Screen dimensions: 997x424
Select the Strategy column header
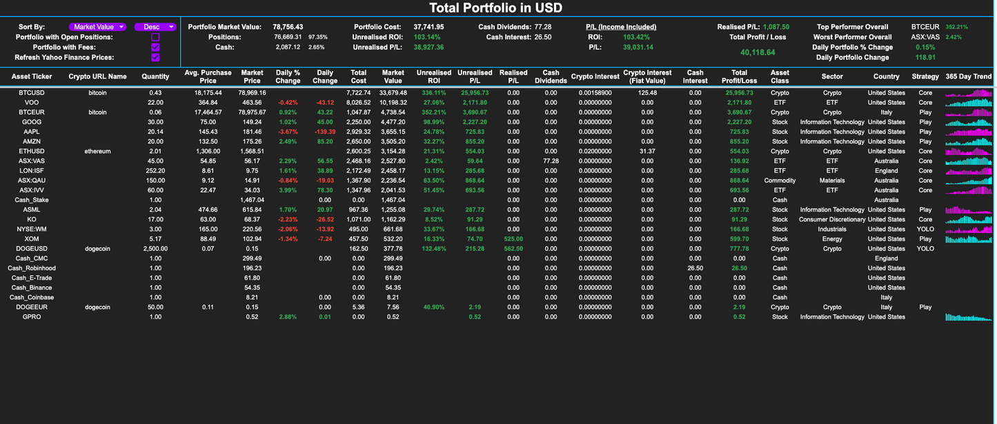coord(925,77)
